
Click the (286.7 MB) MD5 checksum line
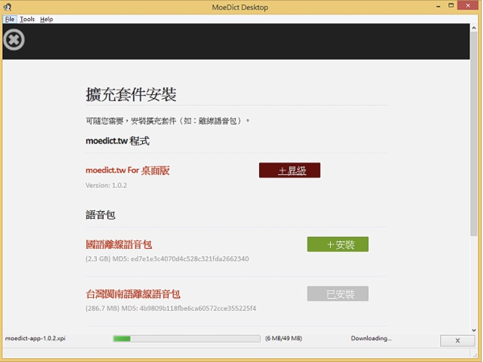click(170, 308)
